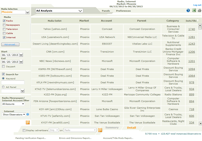Switch to the Detail tab

click(131, 127)
